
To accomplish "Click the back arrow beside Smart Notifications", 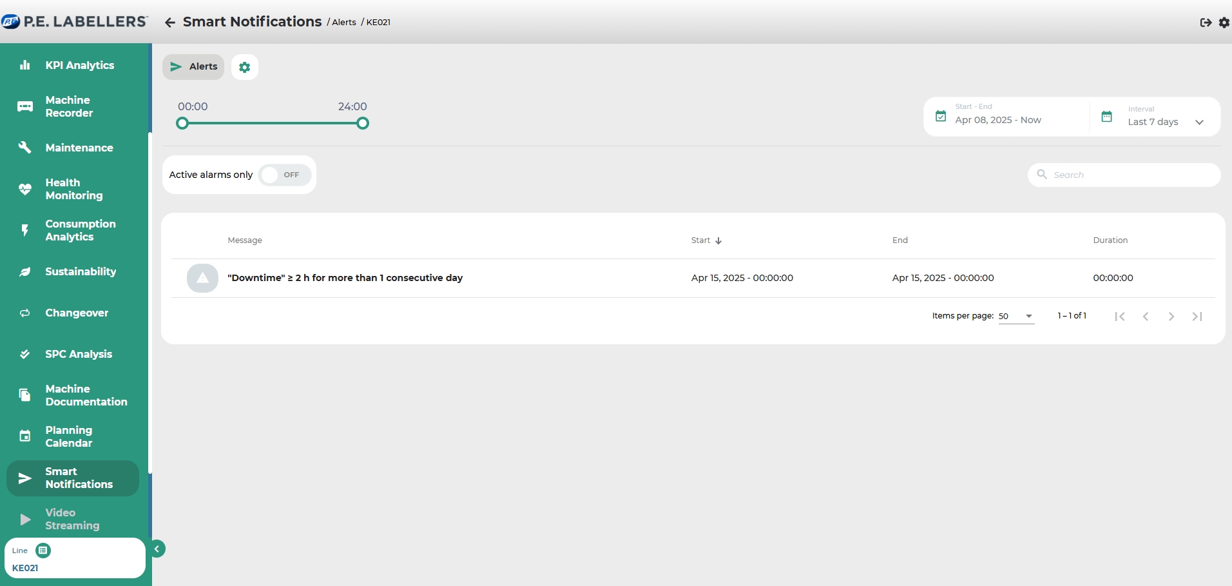I will (x=169, y=23).
